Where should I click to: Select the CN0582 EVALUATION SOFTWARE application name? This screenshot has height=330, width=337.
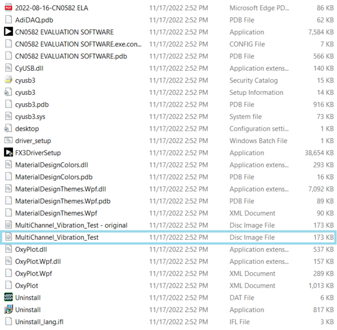64,32
